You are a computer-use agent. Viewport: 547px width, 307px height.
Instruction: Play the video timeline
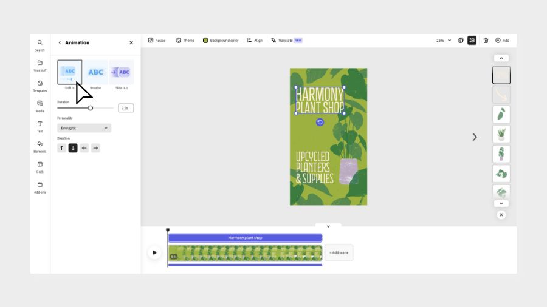point(154,253)
